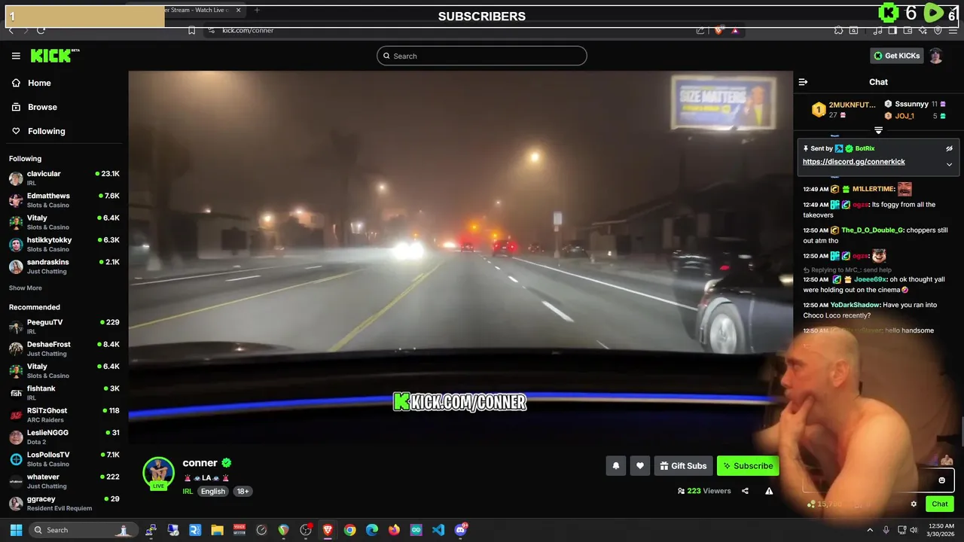This screenshot has height=542, width=964.
Task: Open ggracey recommended channel
Action: [x=64, y=503]
